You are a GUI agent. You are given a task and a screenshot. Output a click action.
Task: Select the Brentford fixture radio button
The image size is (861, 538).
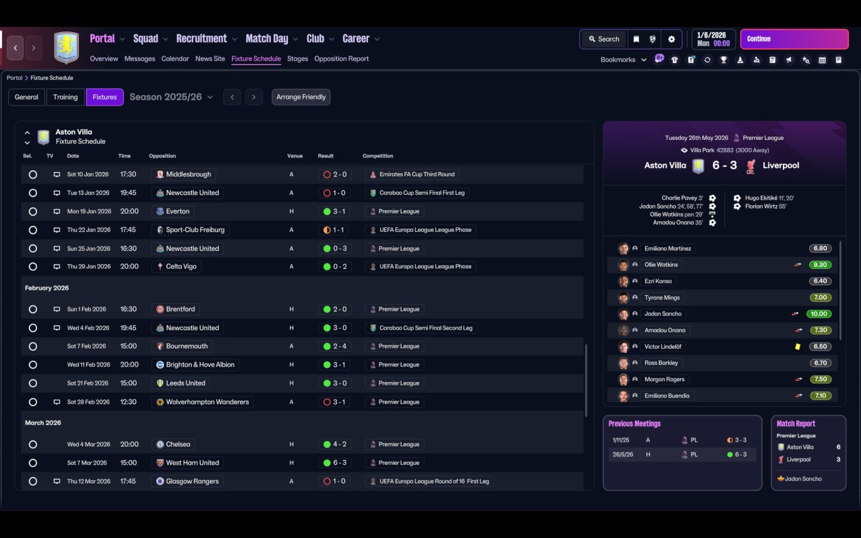[33, 309]
